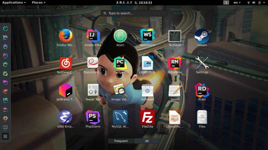
Task: Switch to the All tab
Action: pyautogui.click(x=147, y=141)
